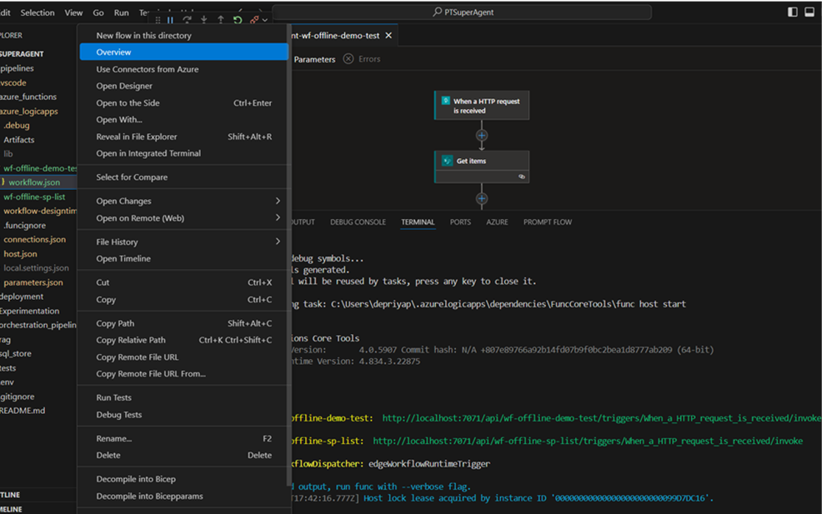Click the SharePoint Get items icon
Screen dimensions: 826x514
click(x=448, y=161)
